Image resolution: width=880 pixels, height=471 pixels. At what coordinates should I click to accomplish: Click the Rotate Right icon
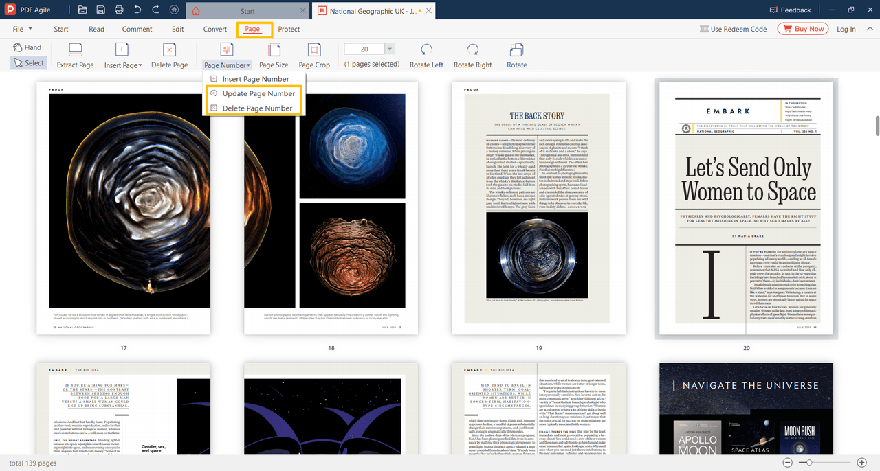point(472,50)
